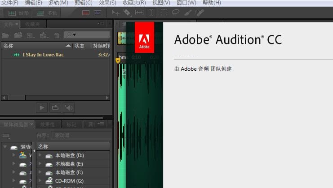Sort files by the 持续时间 column

coord(101,46)
